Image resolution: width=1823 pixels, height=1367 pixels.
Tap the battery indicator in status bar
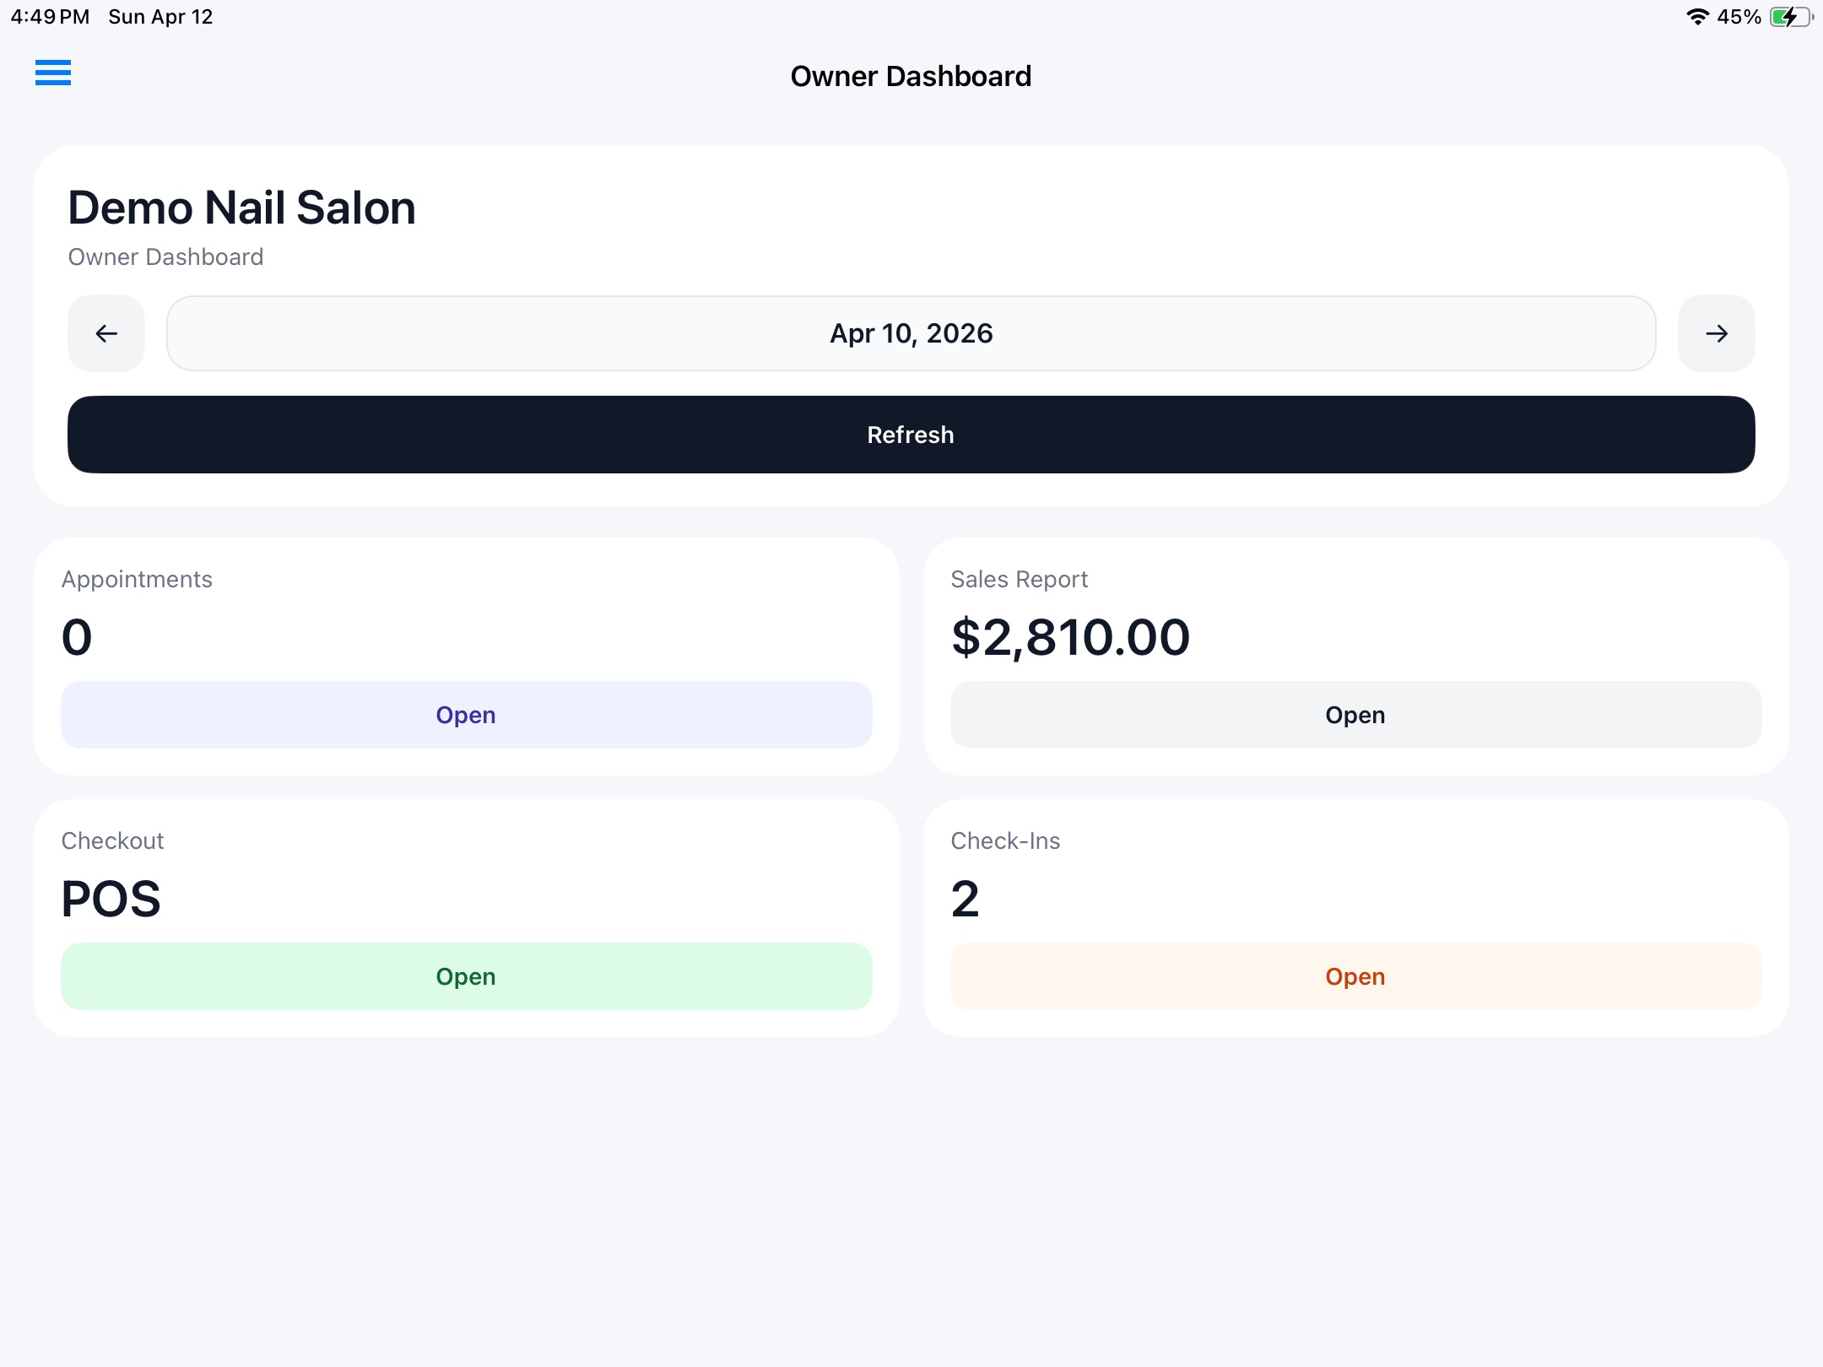click(1792, 17)
